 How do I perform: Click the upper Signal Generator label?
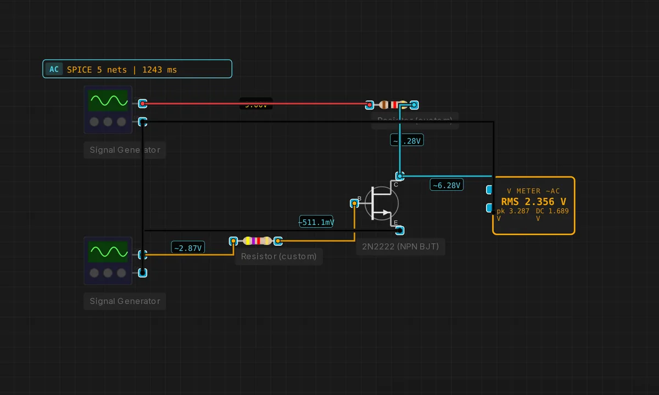pyautogui.click(x=125, y=150)
